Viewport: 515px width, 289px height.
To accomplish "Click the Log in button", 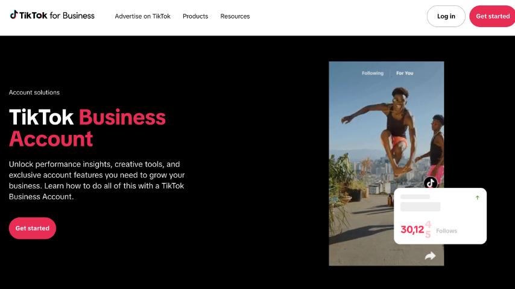I will click(x=446, y=16).
